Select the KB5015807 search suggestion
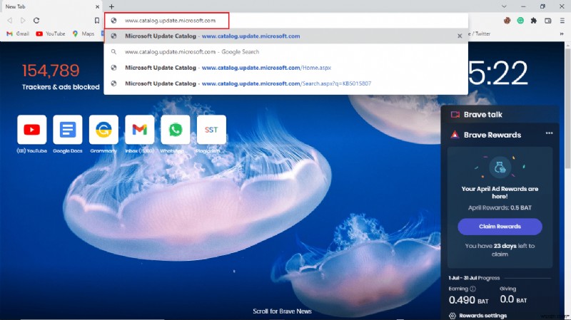 tap(286, 83)
